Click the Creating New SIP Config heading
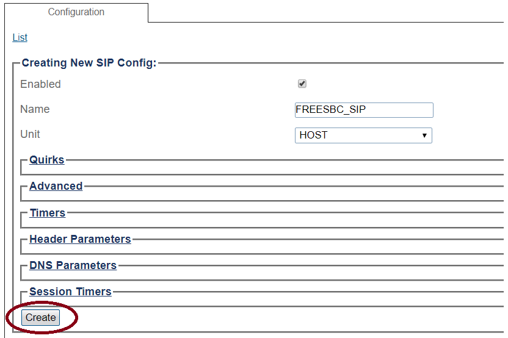The height and width of the screenshot is (338, 508). click(89, 63)
